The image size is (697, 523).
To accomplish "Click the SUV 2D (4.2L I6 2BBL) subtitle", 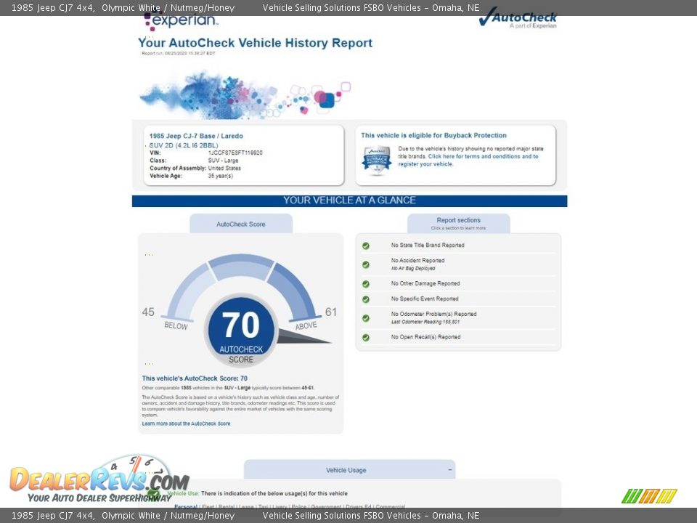I will click(x=184, y=145).
